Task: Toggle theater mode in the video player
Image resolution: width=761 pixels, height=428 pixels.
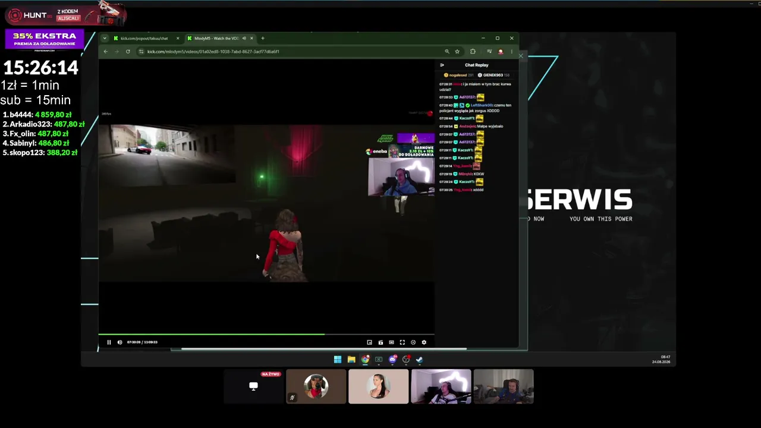Action: pos(391,342)
